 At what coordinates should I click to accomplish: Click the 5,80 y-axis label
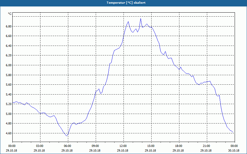pos(9,75)
